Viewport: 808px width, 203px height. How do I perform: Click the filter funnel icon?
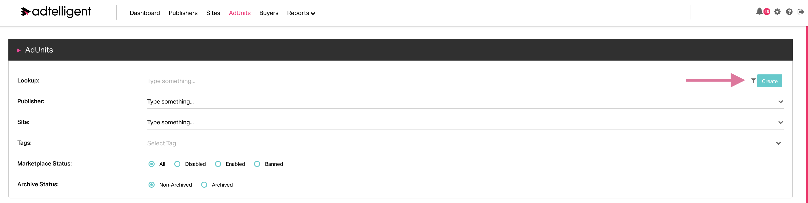coord(753,81)
